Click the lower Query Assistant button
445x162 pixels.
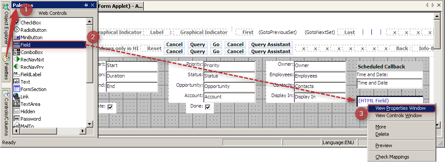tap(271, 51)
